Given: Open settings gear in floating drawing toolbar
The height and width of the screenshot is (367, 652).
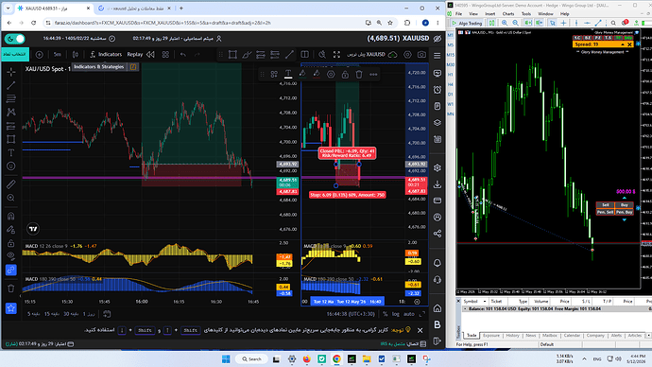Looking at the screenshot, I should (x=331, y=75).
